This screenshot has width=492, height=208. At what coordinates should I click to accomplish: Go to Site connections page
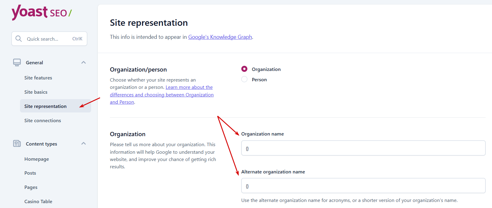tap(43, 121)
